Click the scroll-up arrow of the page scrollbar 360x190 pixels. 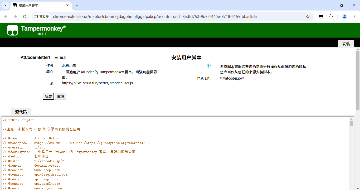coord(358,49)
